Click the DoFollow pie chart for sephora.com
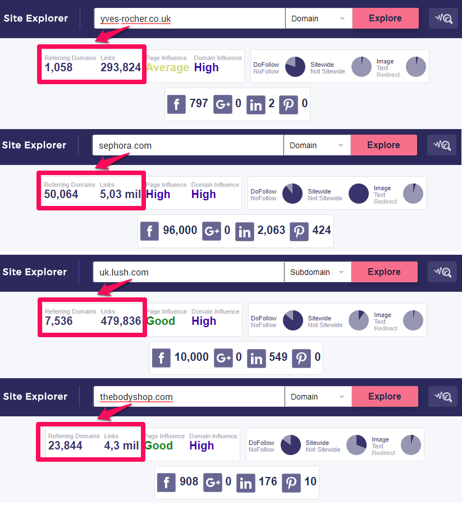The height and width of the screenshot is (505, 462). pyautogui.click(x=292, y=194)
